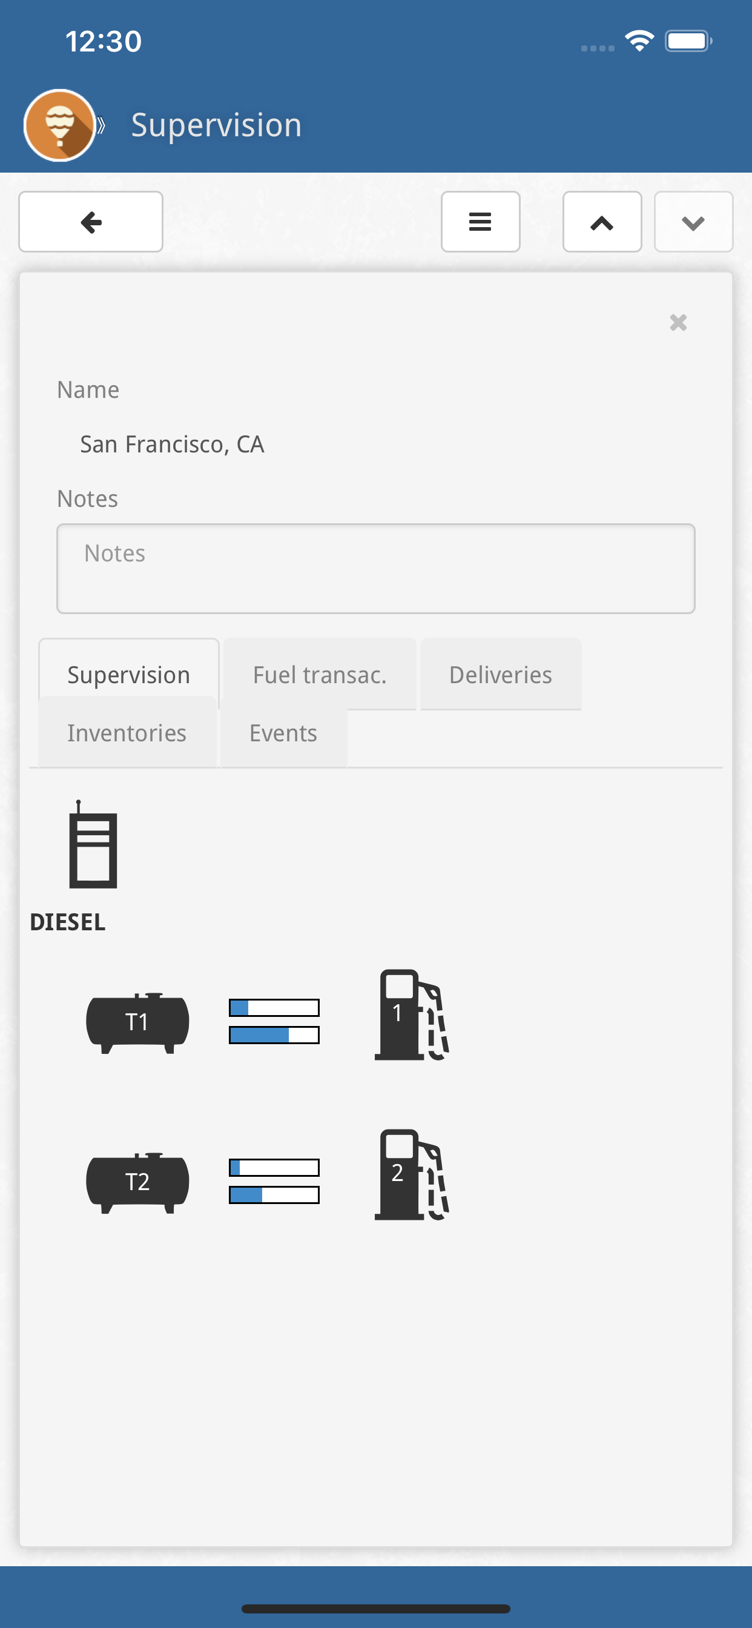Select diesel tank T2 icon
Image resolution: width=752 pixels, height=1628 pixels.
(x=137, y=1182)
